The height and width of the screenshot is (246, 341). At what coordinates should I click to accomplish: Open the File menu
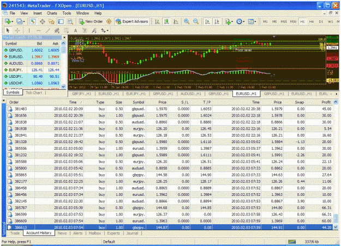13,13
